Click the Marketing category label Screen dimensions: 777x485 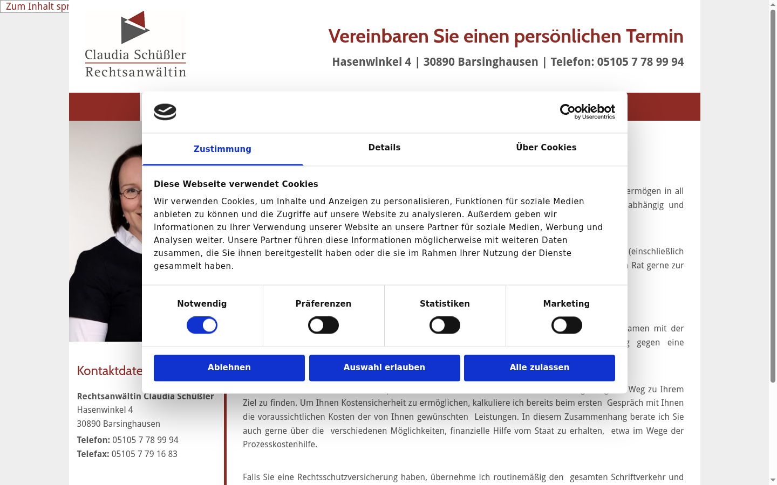(x=567, y=303)
